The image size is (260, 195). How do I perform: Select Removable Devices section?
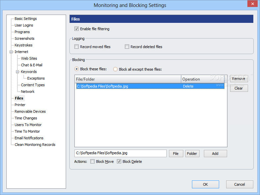pos(30,111)
